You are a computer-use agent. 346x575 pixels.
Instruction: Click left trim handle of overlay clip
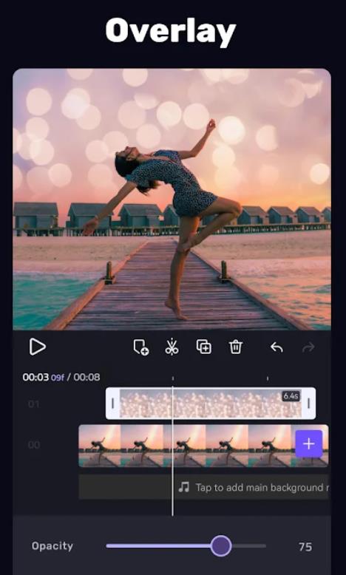pyautogui.click(x=112, y=404)
